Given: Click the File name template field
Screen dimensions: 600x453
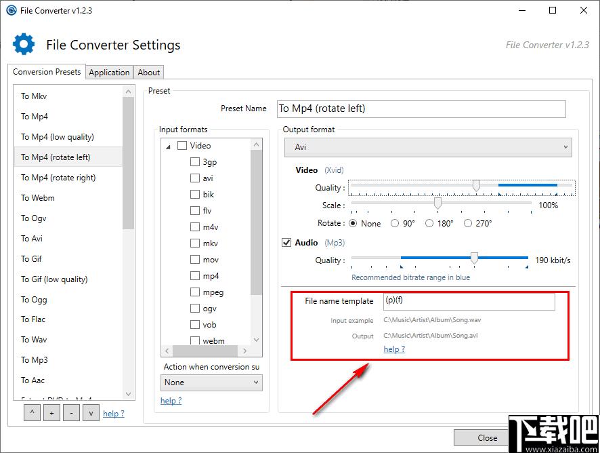Looking at the screenshot, I should [469, 301].
